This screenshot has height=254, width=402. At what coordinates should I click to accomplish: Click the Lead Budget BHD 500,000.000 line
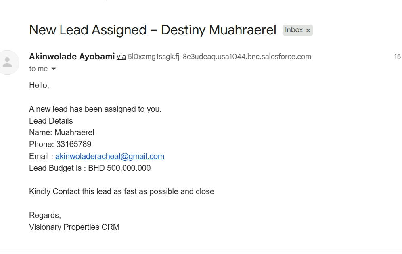(90, 168)
